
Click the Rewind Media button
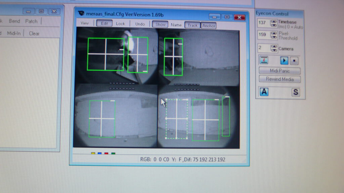[x=280, y=79]
